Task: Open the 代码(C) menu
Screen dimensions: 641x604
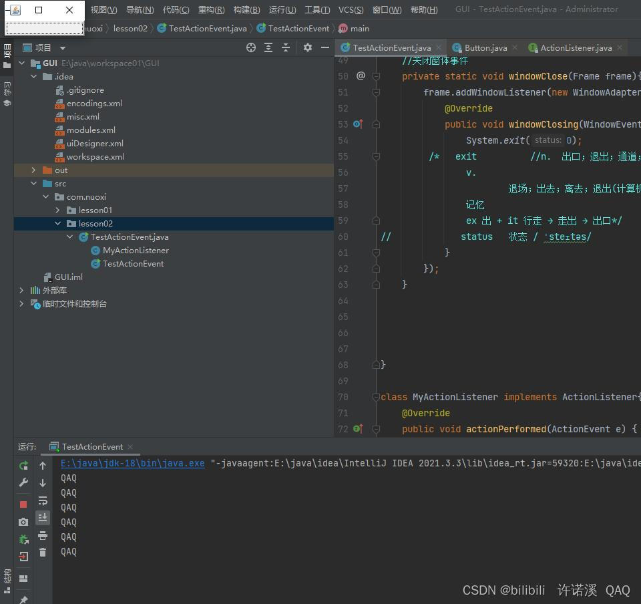Action: pos(176,10)
